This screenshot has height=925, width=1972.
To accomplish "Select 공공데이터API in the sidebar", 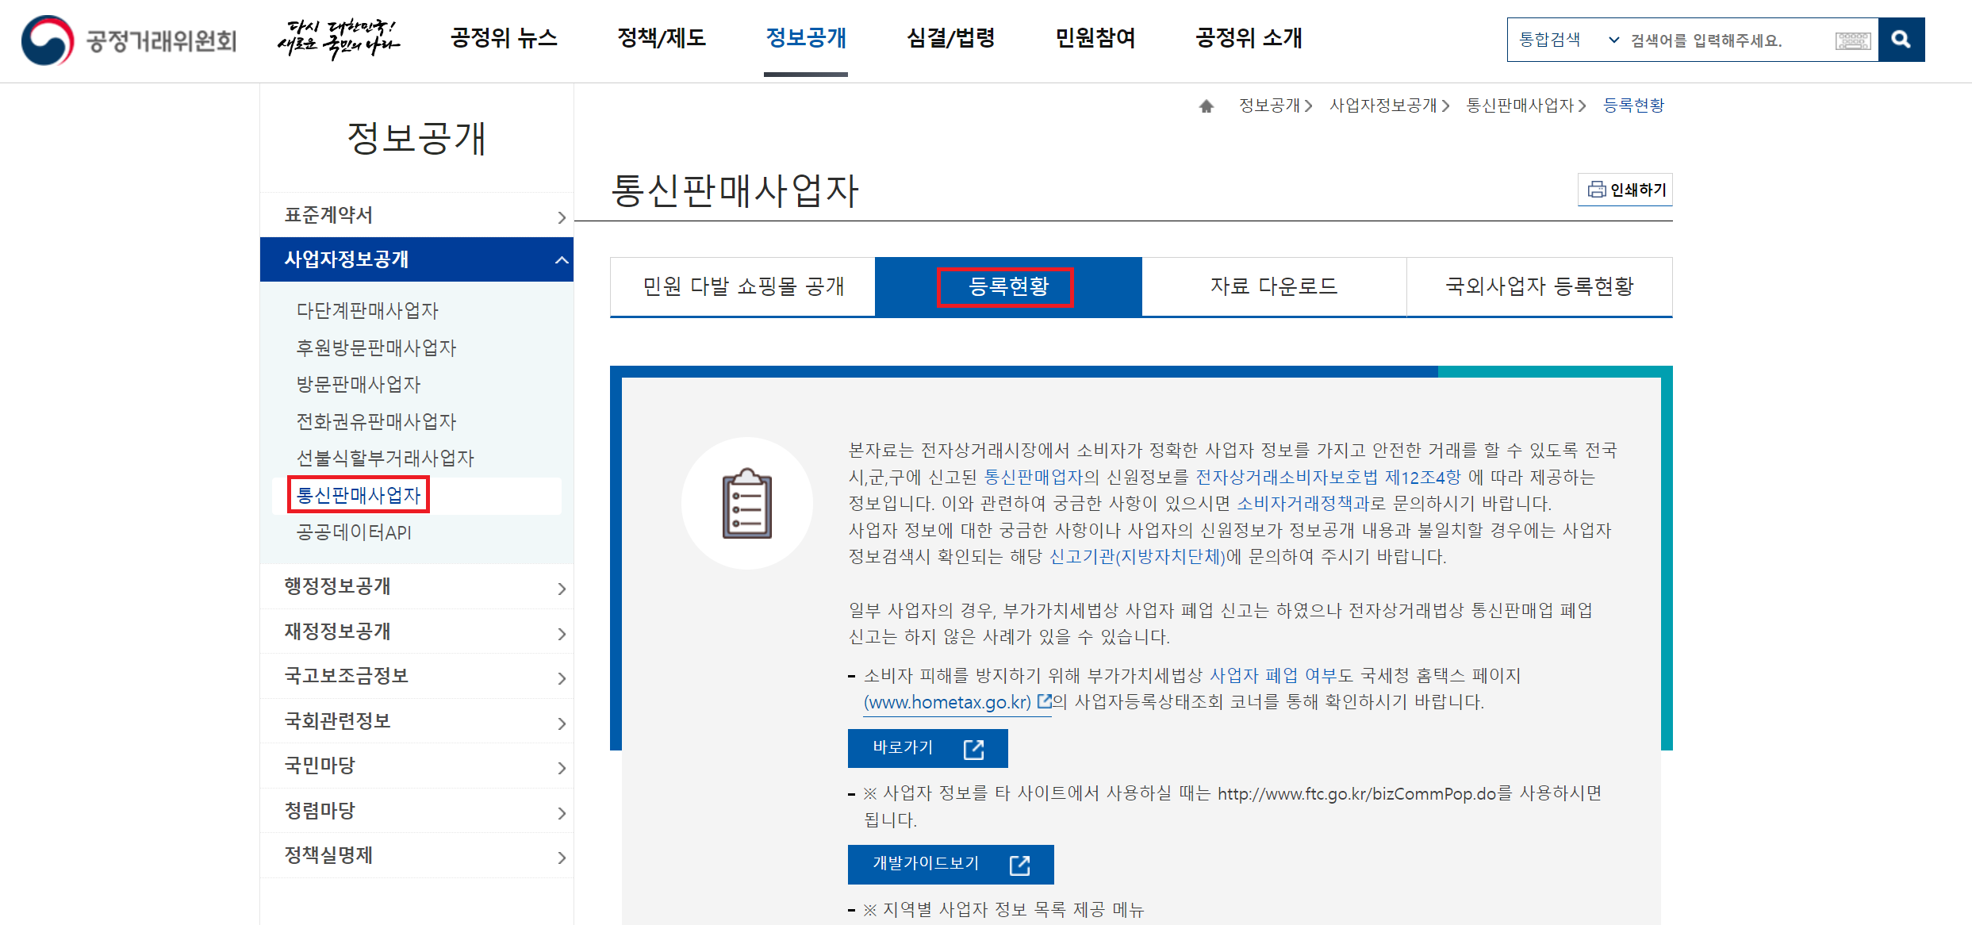I will (354, 532).
